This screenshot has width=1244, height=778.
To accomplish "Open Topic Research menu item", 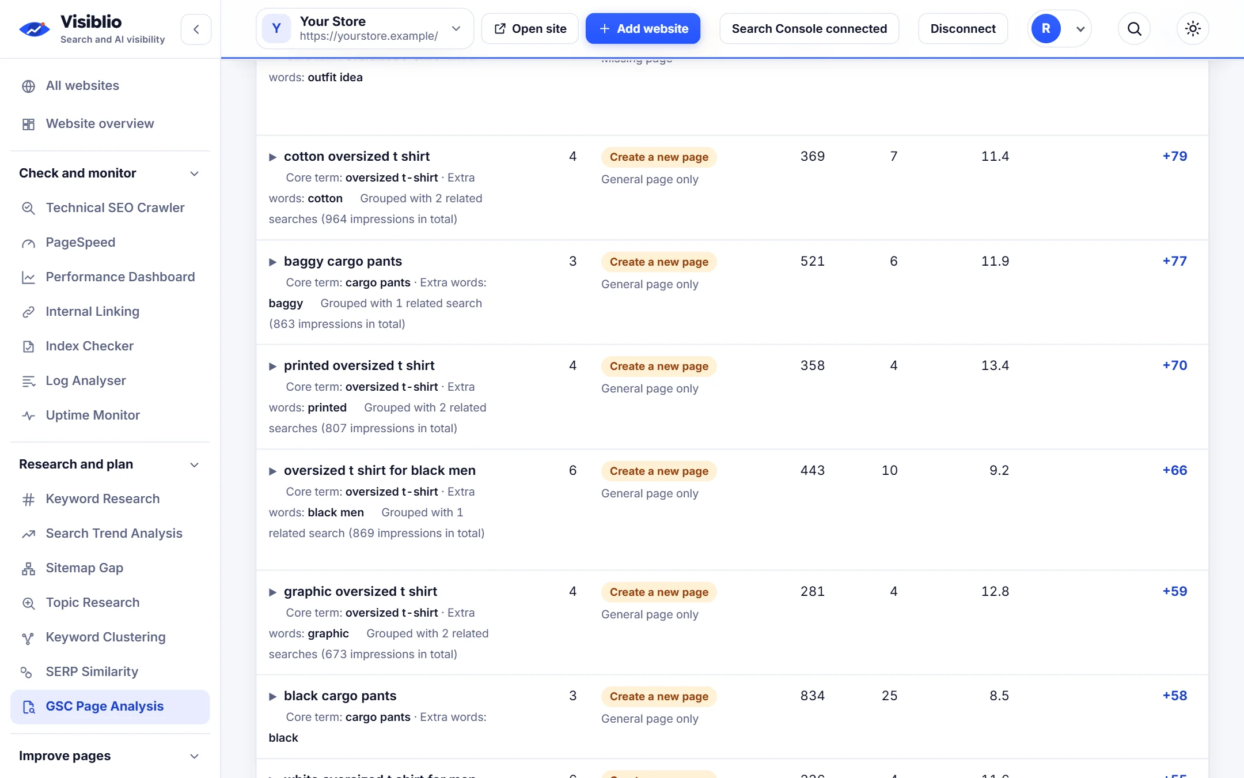I will coord(110,602).
